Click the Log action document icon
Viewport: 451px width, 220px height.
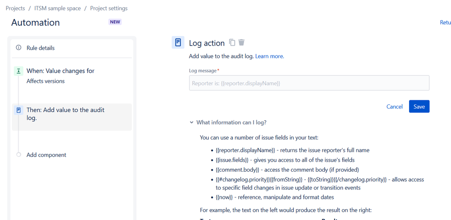point(178,42)
